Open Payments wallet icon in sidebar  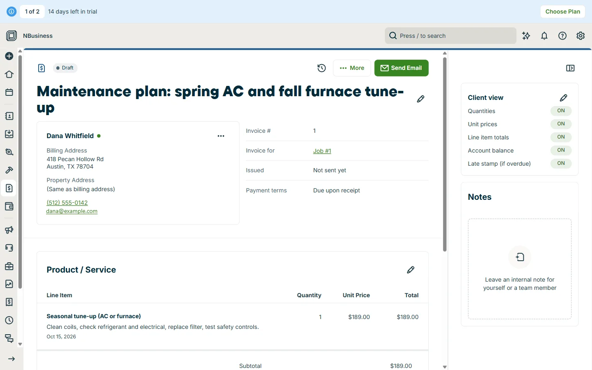(9, 206)
